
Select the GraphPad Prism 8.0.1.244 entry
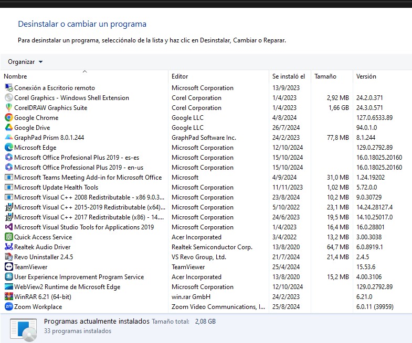[49, 138]
